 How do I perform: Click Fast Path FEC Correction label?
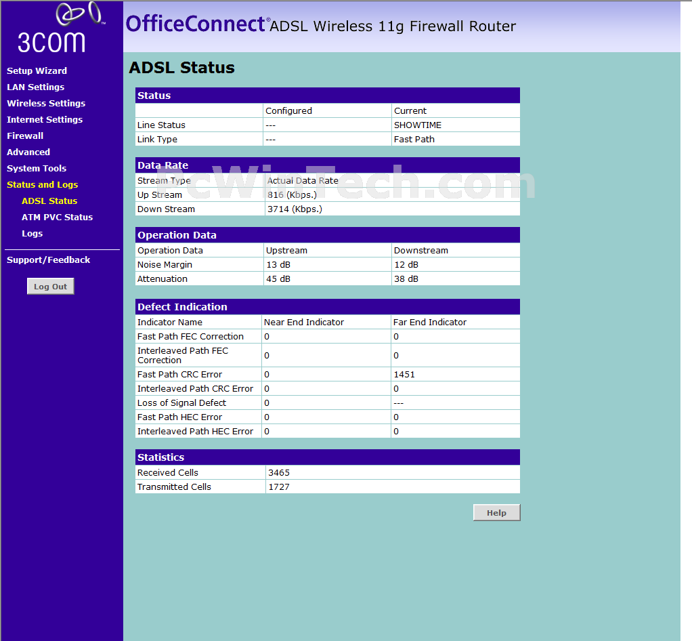point(190,337)
